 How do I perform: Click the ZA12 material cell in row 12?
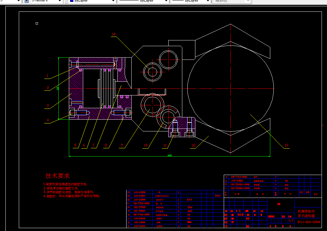point(189,199)
